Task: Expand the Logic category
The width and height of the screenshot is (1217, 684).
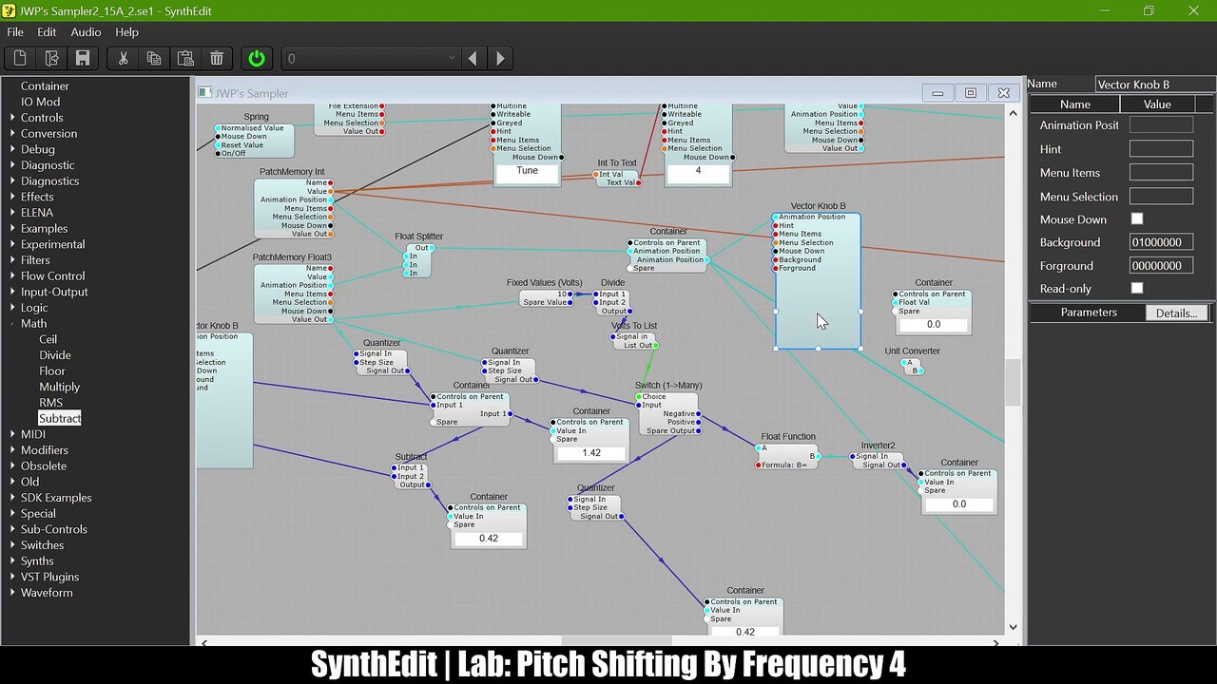Action: click(x=12, y=308)
